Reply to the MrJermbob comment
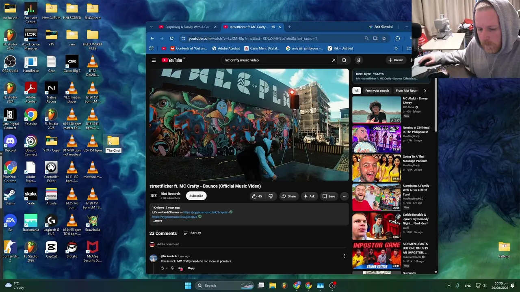This screenshot has width=520, height=292. (x=191, y=268)
